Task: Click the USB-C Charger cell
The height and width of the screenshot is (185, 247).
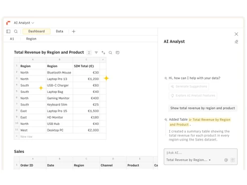Action: [x=59, y=85]
